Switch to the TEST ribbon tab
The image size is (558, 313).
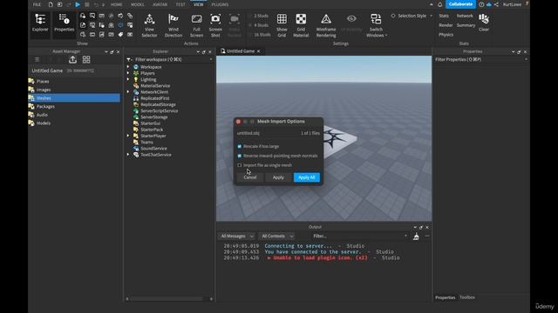coord(180,4)
